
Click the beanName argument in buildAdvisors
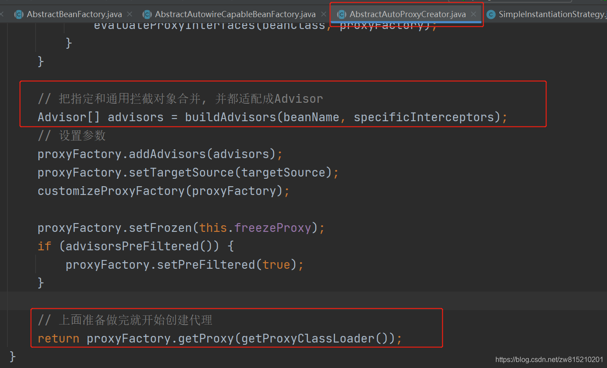coord(311,117)
